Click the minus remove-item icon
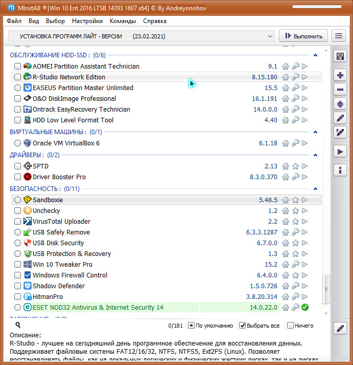Viewport: 353px width, 365px height. point(340,90)
